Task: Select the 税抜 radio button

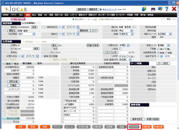Action: (x=5, y=64)
